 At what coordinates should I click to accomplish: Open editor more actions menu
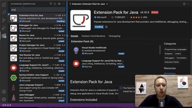pos(188,4)
